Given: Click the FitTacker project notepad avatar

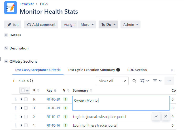Looking at the screenshot, I should pyautogui.click(x=11, y=8).
